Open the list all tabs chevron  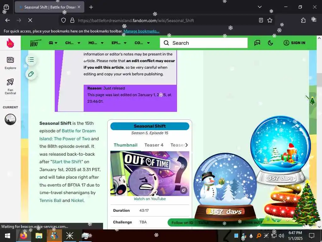(259, 7)
